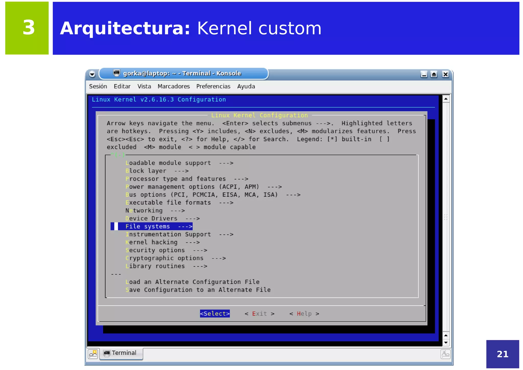Expand Networking submenu

pyautogui.click(x=155, y=210)
